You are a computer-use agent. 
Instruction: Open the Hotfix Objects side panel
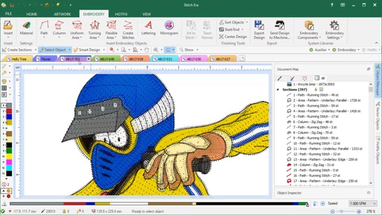[378, 150]
